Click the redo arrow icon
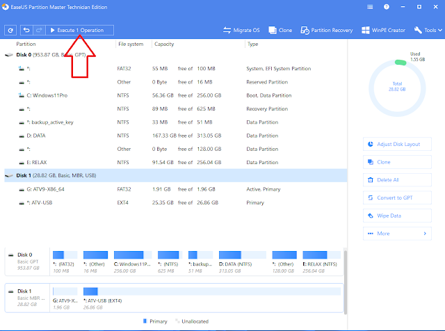445x331 pixels. click(x=39, y=30)
